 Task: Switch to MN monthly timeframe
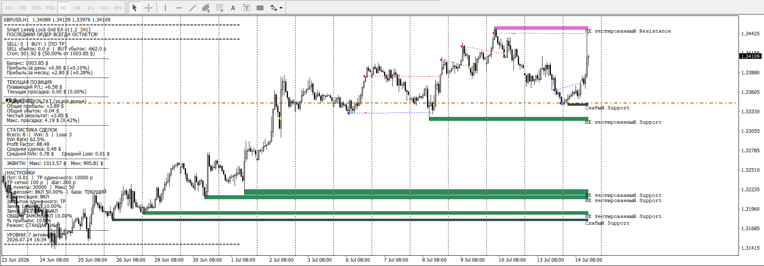coord(118,8)
